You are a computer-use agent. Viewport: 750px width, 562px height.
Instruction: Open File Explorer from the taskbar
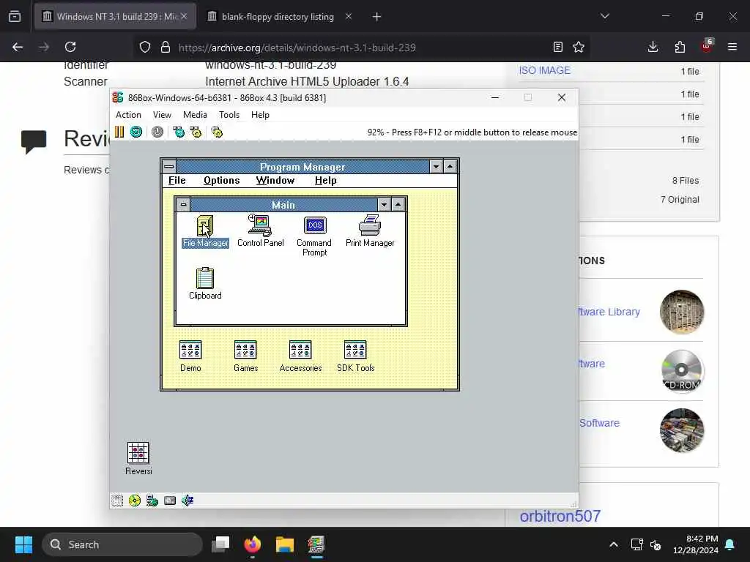click(285, 544)
